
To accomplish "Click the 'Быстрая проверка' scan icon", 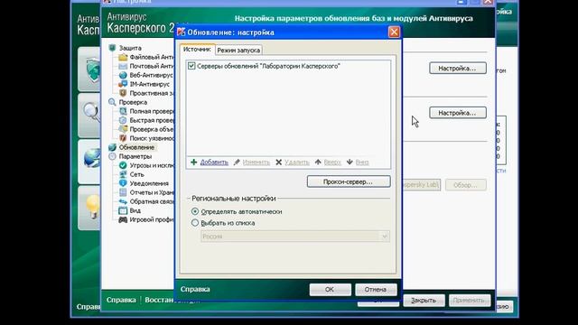I will tap(123, 120).
